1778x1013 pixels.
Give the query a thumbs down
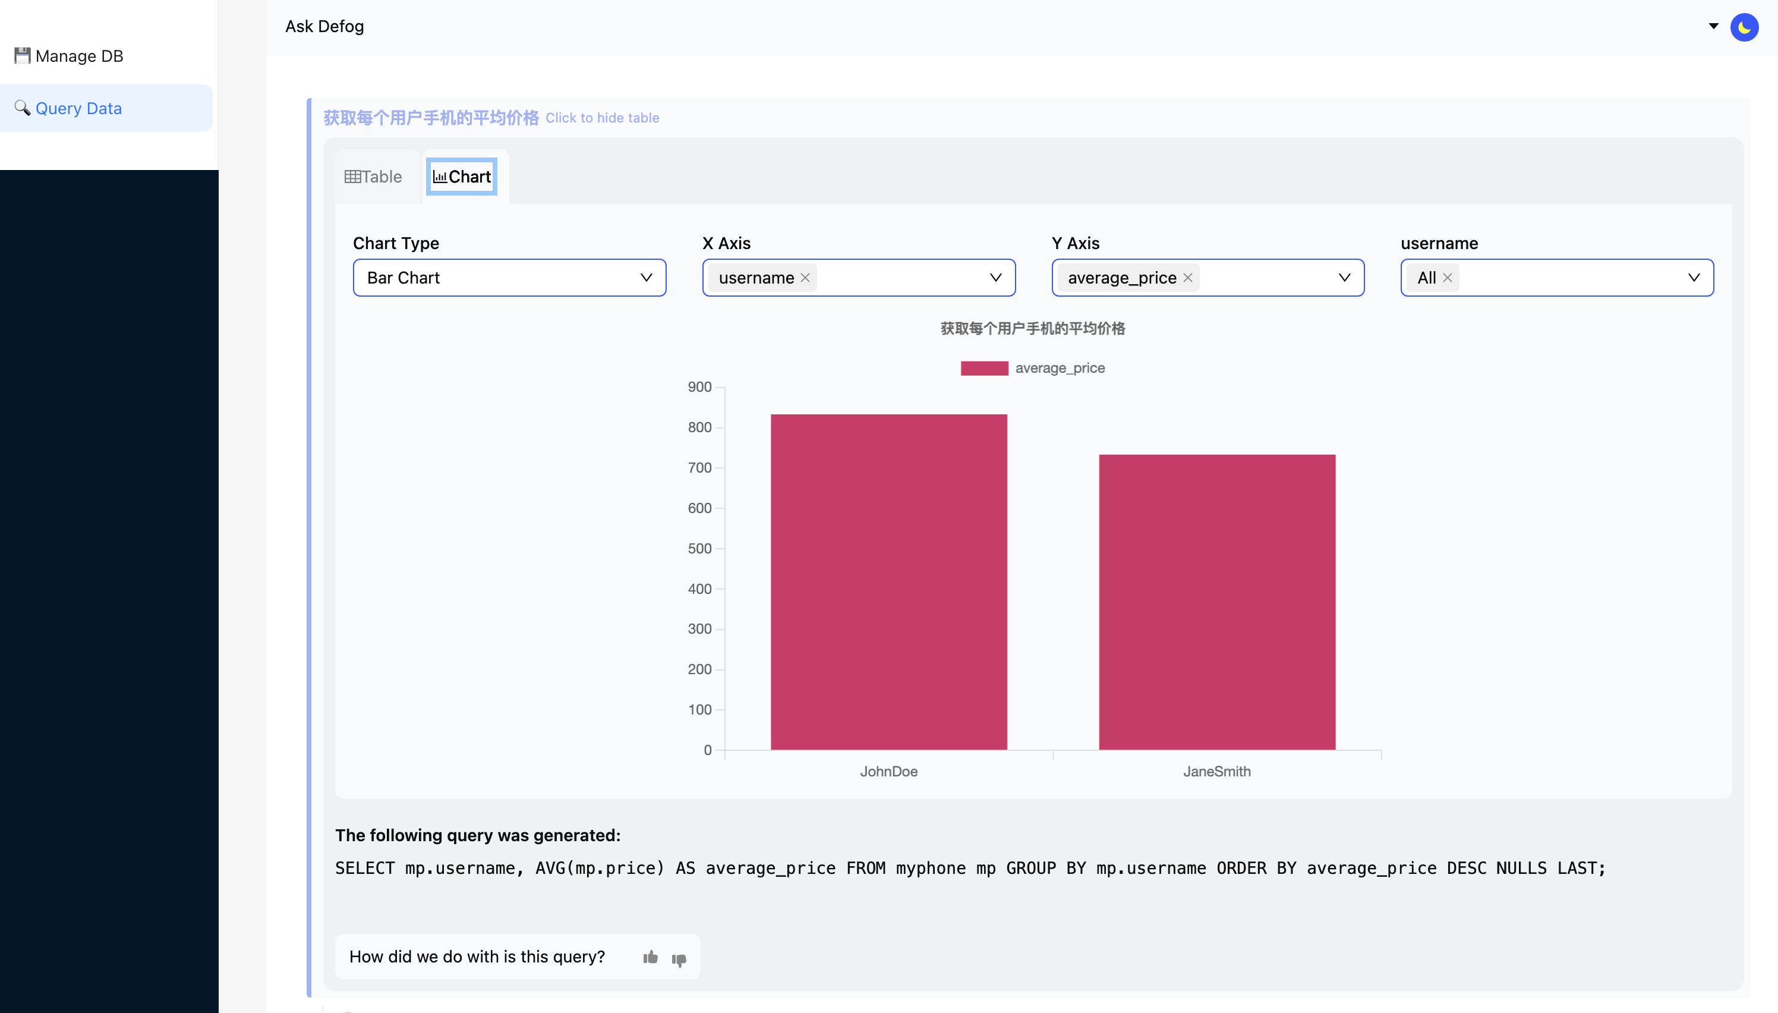[679, 959]
